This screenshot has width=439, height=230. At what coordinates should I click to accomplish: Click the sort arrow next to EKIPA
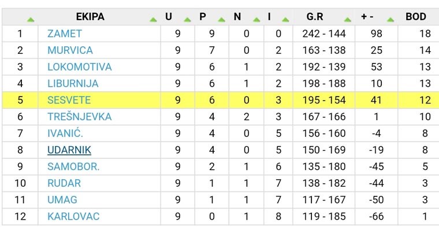(x=153, y=20)
